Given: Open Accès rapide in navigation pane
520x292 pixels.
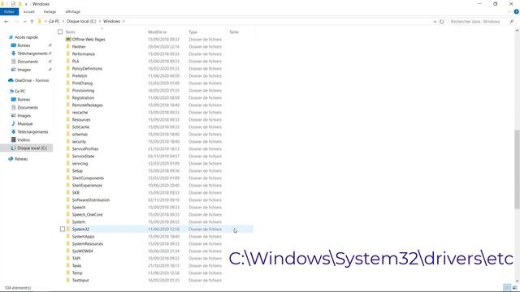Looking at the screenshot, I should click(x=26, y=37).
